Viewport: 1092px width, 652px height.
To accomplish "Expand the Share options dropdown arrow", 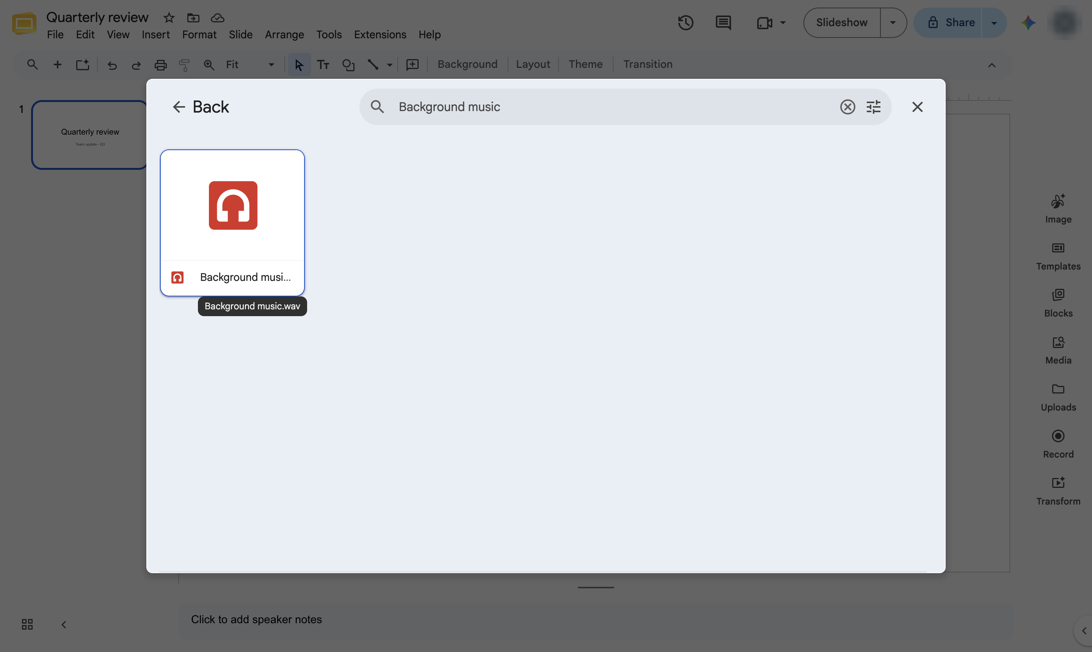I will 994,22.
